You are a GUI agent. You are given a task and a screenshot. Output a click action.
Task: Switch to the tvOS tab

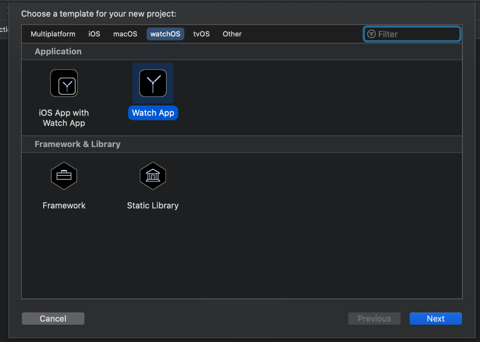201,34
